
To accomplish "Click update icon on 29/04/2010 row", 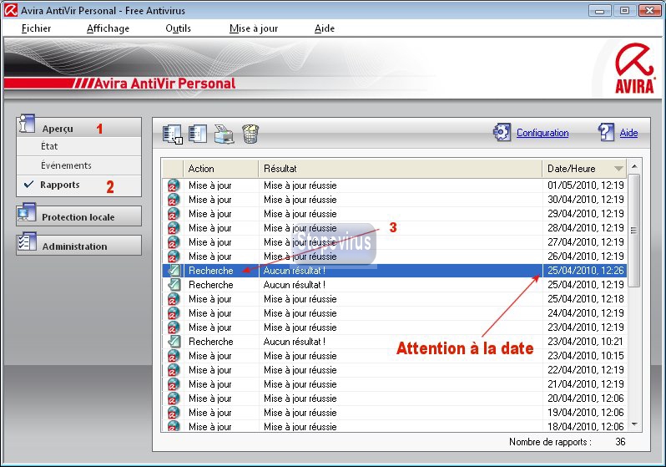I will [174, 214].
